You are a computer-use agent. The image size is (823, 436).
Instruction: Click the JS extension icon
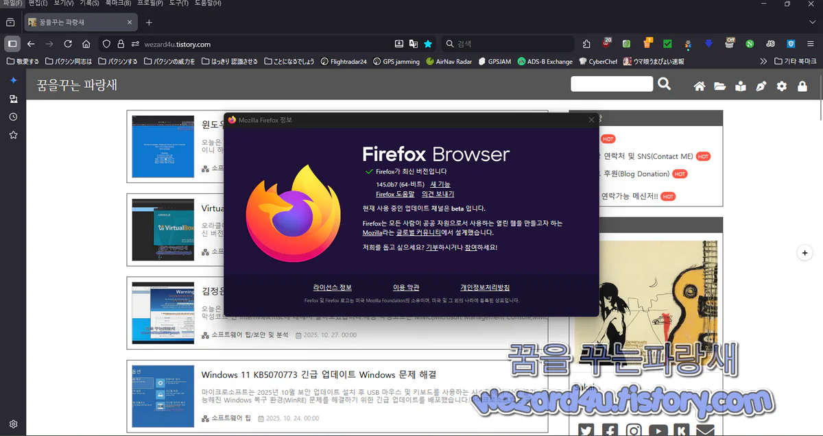click(x=770, y=44)
